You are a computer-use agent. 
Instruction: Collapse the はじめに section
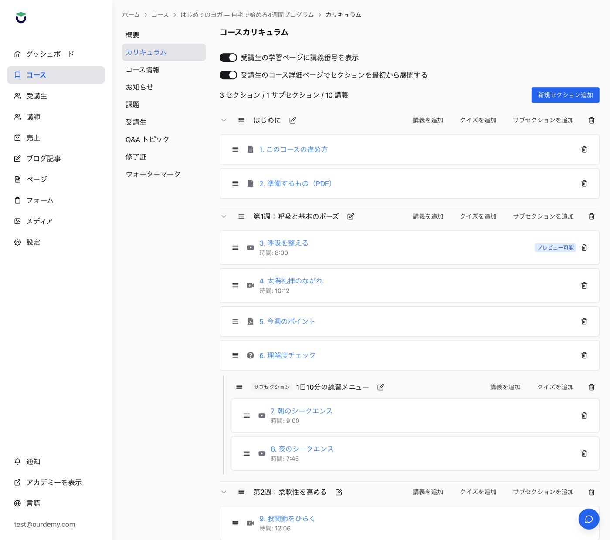[x=224, y=120]
